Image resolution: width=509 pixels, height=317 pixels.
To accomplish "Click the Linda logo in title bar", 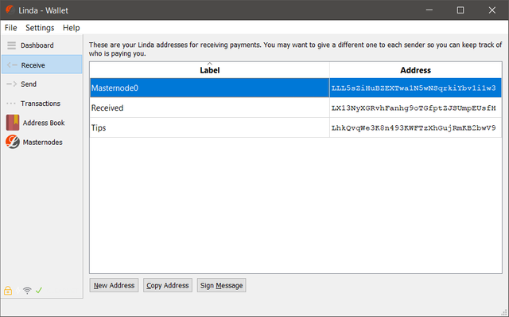I will [10, 10].
